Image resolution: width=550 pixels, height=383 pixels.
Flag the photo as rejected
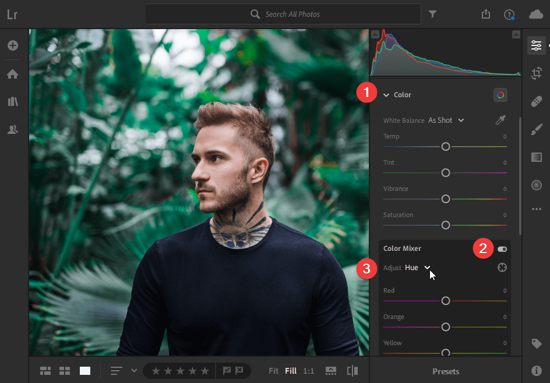pyautogui.click(x=239, y=371)
